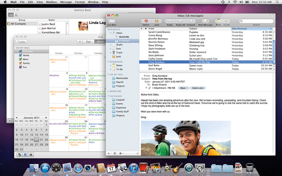Screen dimensions: 282x176
Task: Open the action gear menu in Mail sidebar
Action: (121, 153)
